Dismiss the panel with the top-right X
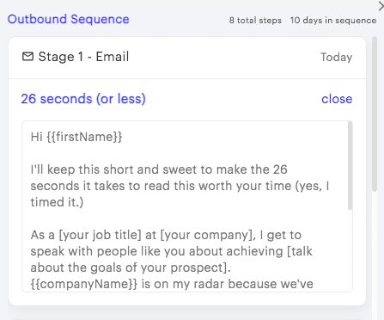384x320 pixels. [381, 6]
